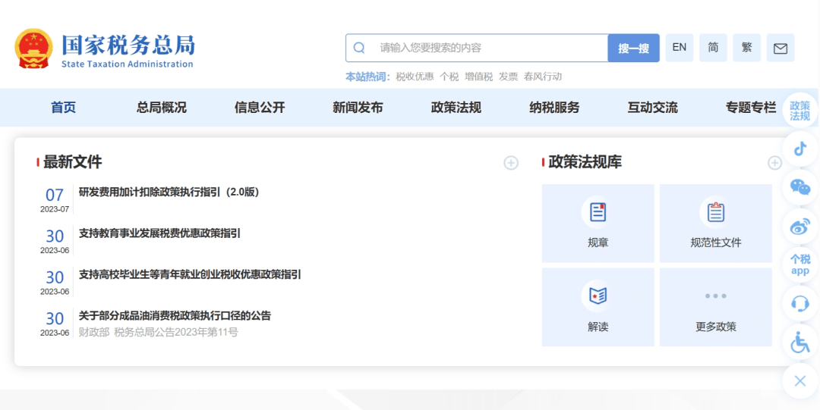Open the 规范性文件 tile
Viewport: 820px width, 410px height.
click(x=715, y=224)
